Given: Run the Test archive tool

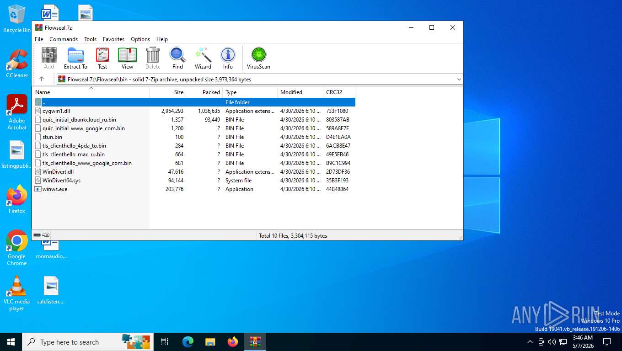Looking at the screenshot, I should pos(102,58).
